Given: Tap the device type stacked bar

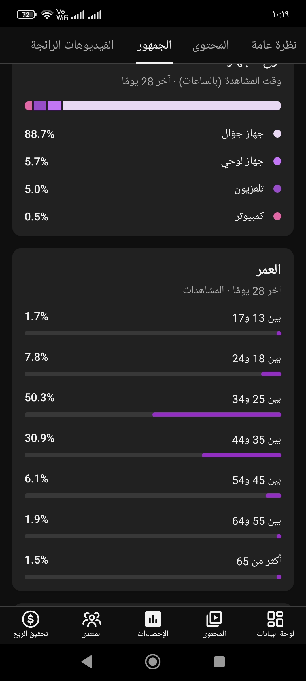Looking at the screenshot, I should (x=153, y=106).
